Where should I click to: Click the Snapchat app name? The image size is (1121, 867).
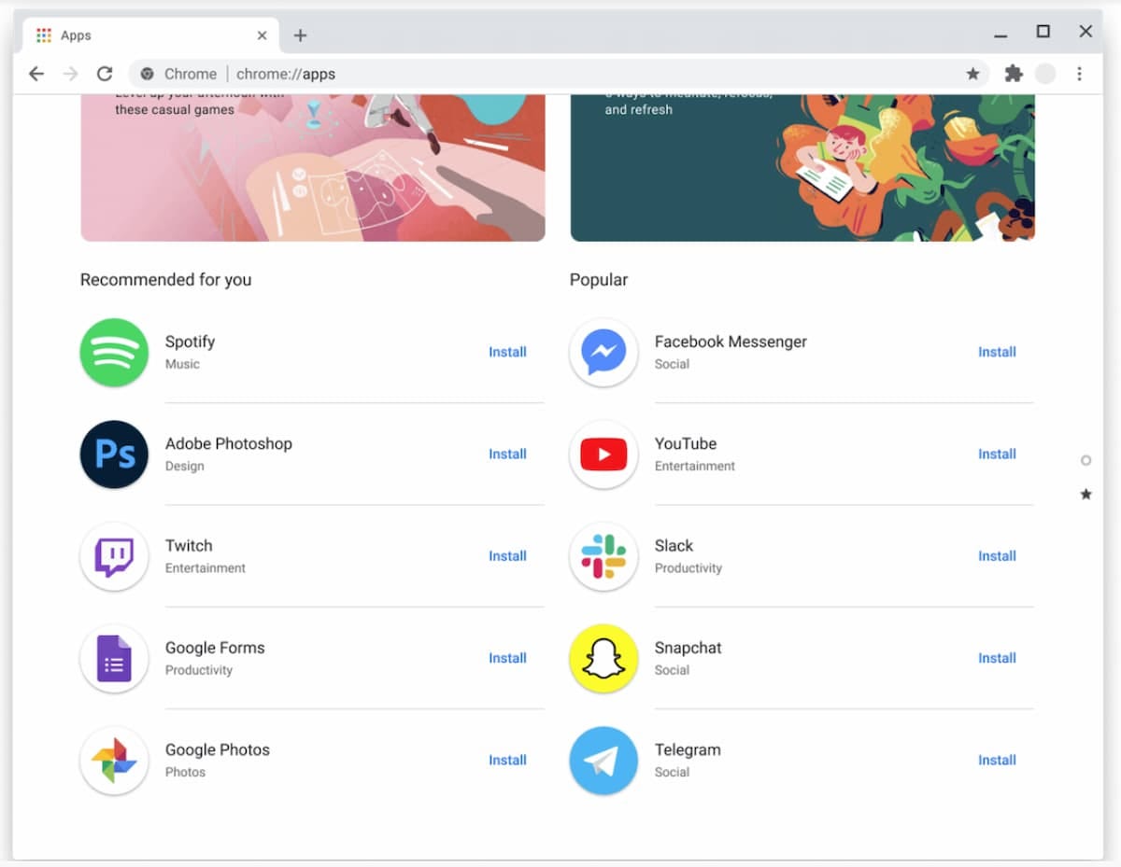point(688,648)
